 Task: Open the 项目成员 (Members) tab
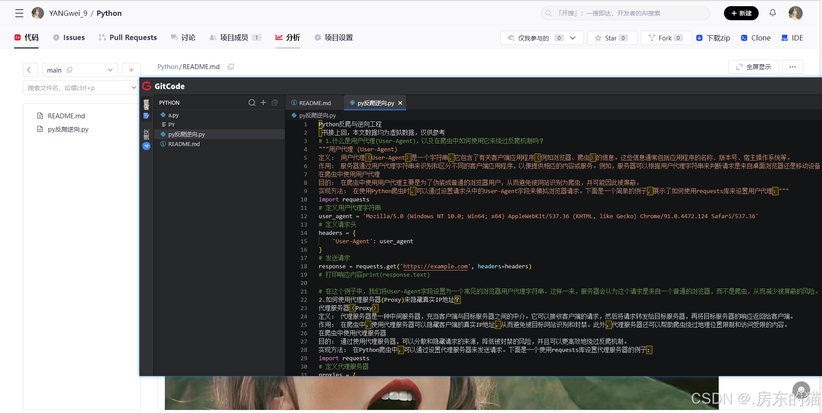(235, 38)
